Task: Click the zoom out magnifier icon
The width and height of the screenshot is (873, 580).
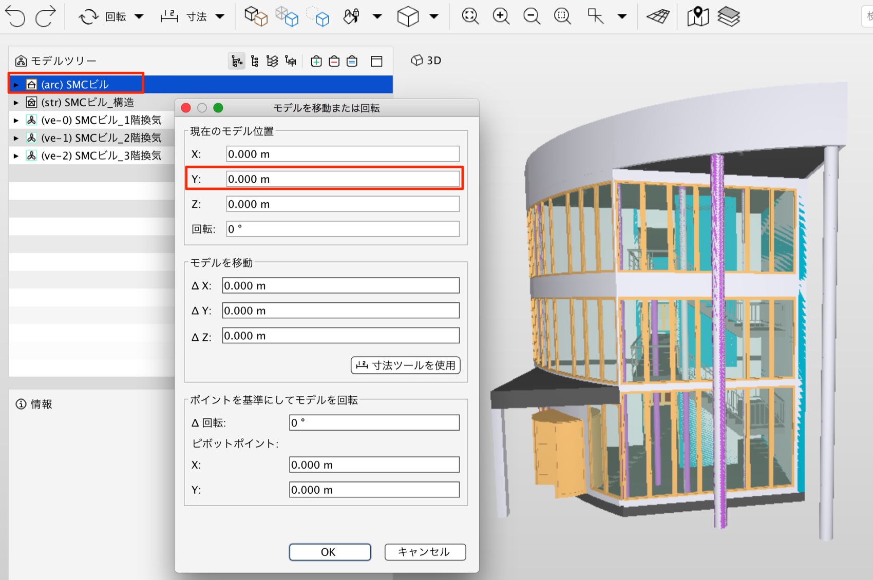Action: coord(532,16)
